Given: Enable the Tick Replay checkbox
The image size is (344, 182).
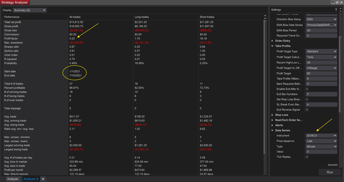Looking at the screenshot, I should (x=307, y=157).
